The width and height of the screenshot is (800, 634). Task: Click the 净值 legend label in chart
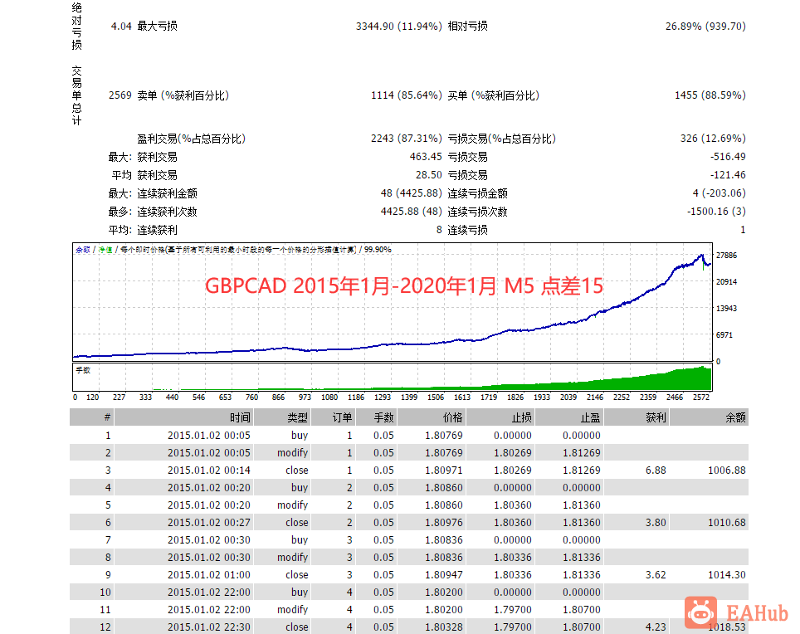pos(105,250)
